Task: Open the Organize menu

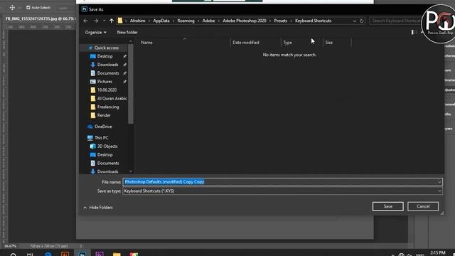Action: (95, 32)
